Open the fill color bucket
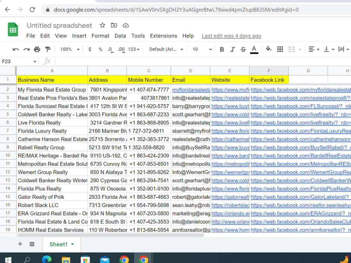Screen dimensions: 351x263 point(269,49)
